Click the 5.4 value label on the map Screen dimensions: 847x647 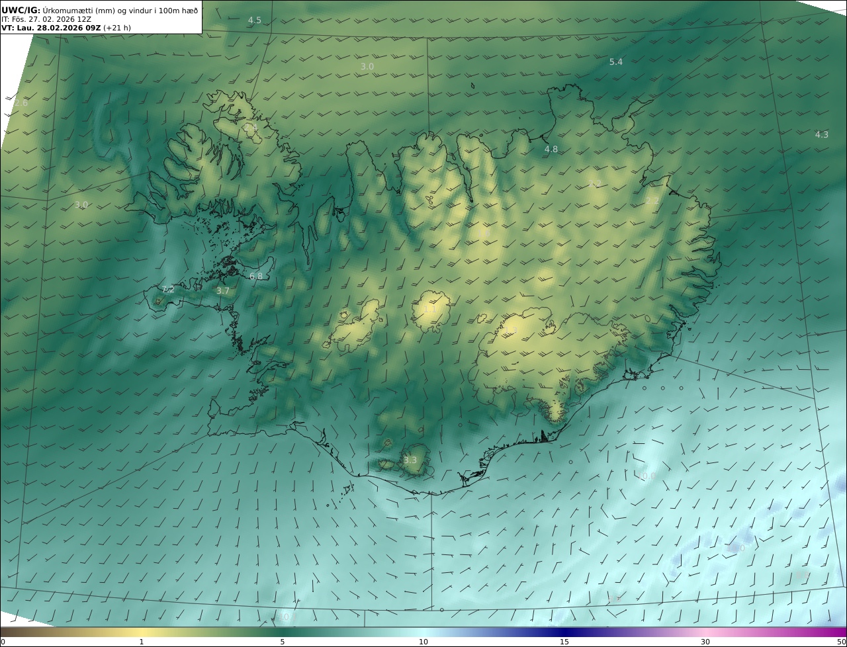(616, 62)
